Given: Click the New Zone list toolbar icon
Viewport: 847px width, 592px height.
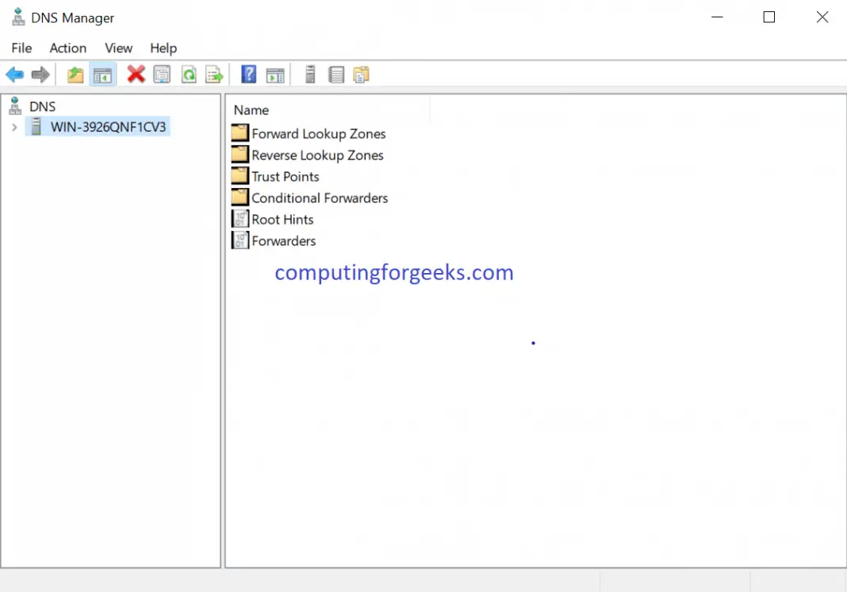Looking at the screenshot, I should point(336,75).
